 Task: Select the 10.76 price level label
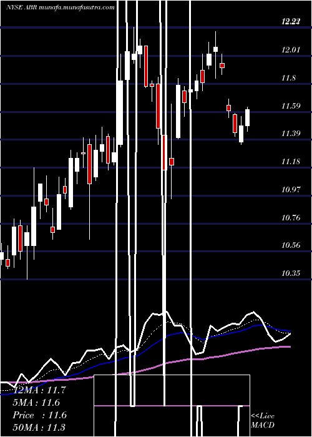pyautogui.click(x=291, y=217)
